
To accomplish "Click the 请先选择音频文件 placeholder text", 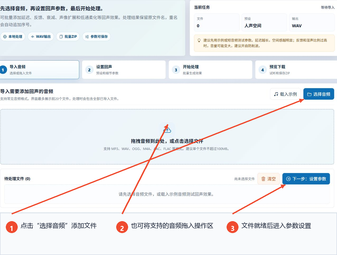I will tap(167, 194).
